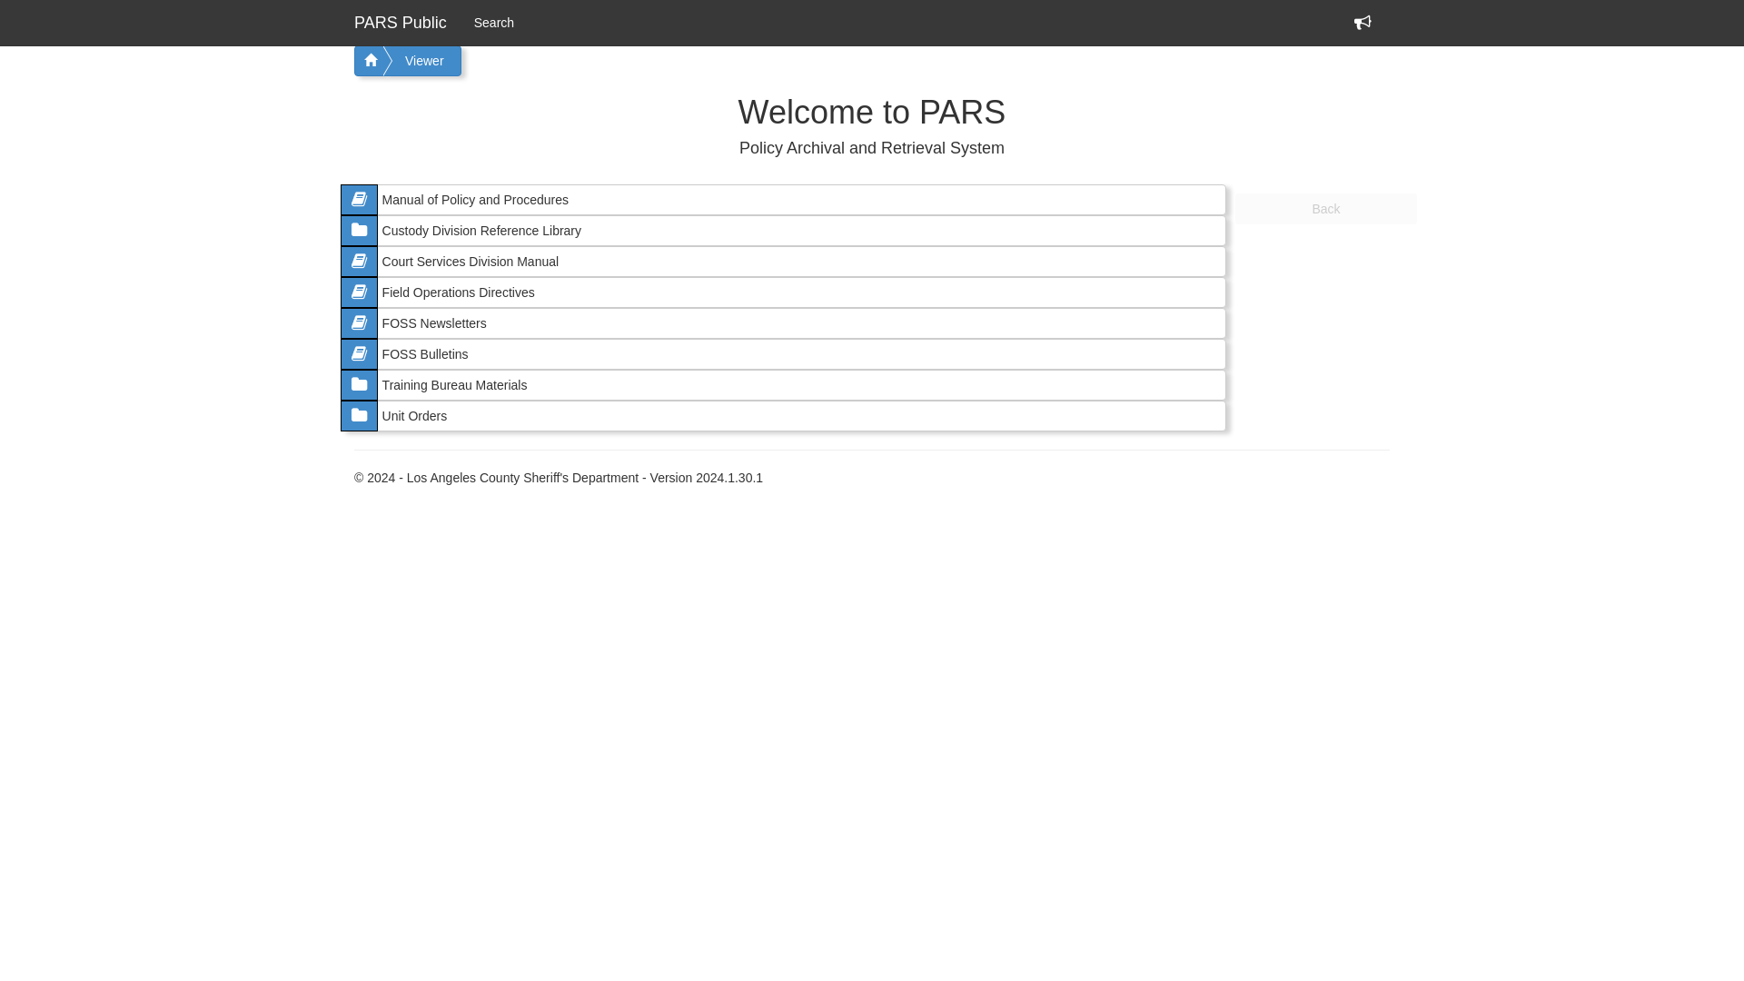Open the announcements megaphone icon
Screen dimensions: 1744x981
(x=1362, y=23)
